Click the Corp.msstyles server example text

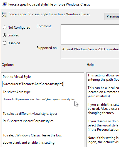[28, 121]
